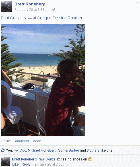Toggle Unlike on the post
140x167 pixels.
pos(6,141)
